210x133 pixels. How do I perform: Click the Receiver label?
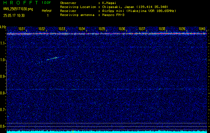(x=68, y=11)
